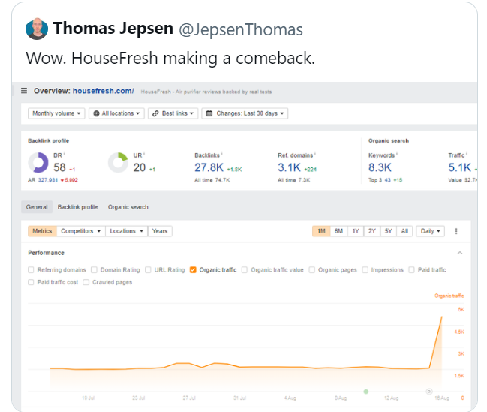Tick the Crawled pages checkbox
The height and width of the screenshot is (412, 487).
pos(86,282)
